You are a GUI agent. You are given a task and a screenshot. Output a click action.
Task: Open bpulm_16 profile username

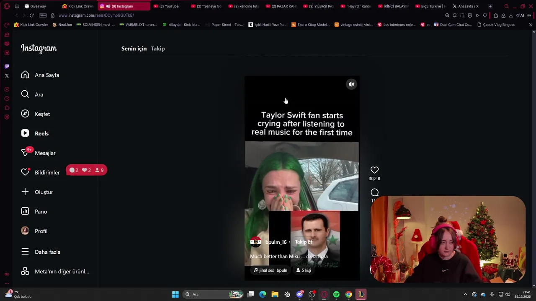click(x=276, y=242)
